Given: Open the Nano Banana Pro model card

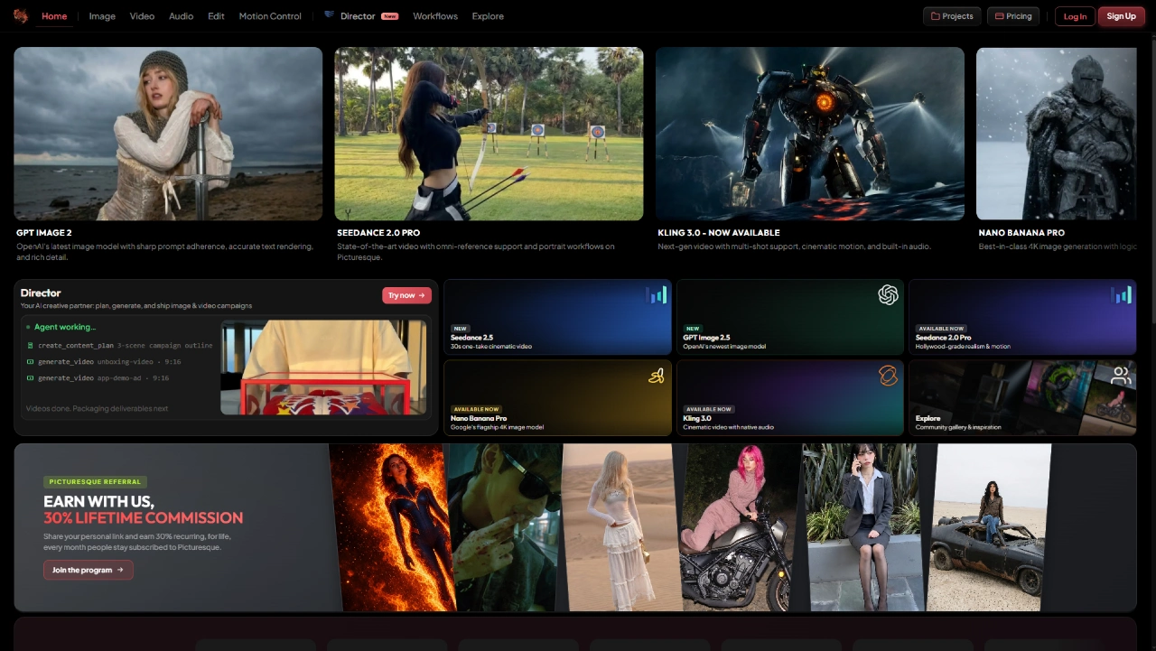Looking at the screenshot, I should pos(557,397).
